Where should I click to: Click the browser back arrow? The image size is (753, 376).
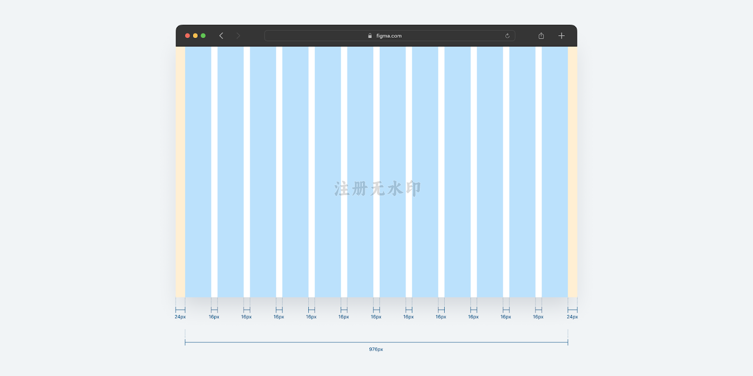pyautogui.click(x=221, y=36)
